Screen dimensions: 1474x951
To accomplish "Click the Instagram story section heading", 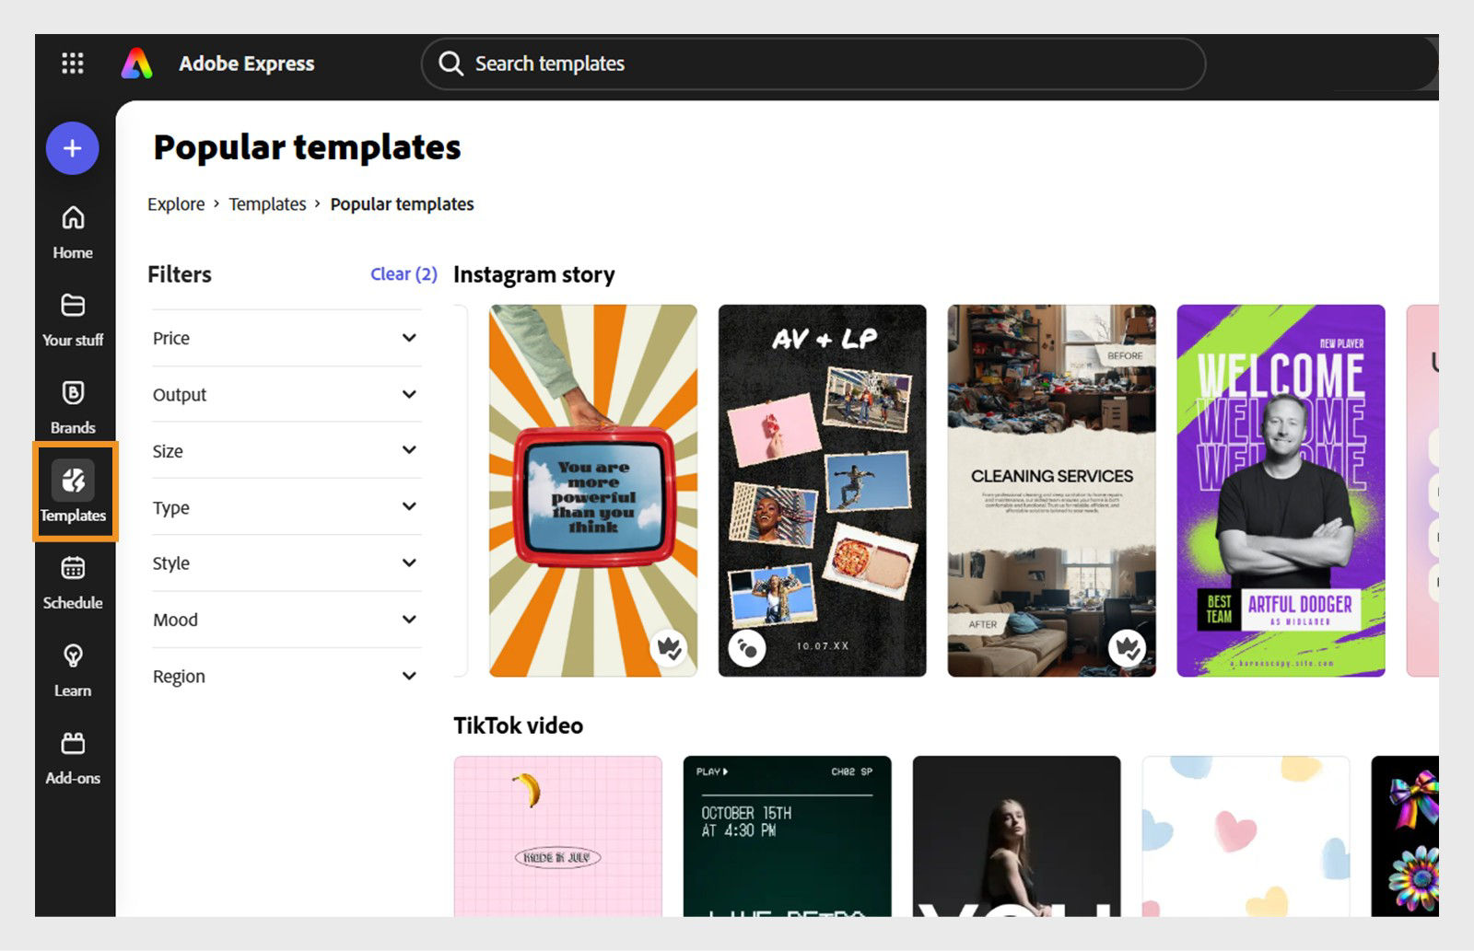I will tap(534, 274).
